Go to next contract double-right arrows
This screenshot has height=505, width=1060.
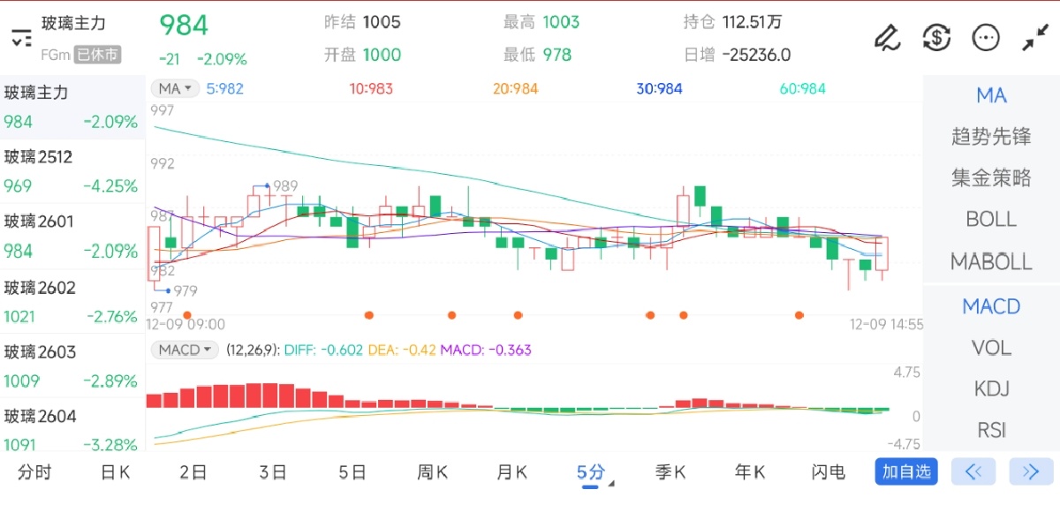[1030, 471]
